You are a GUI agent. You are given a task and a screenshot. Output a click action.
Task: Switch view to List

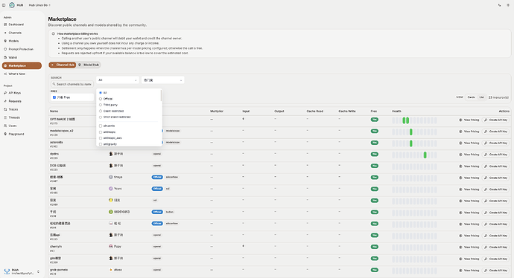[x=481, y=97]
